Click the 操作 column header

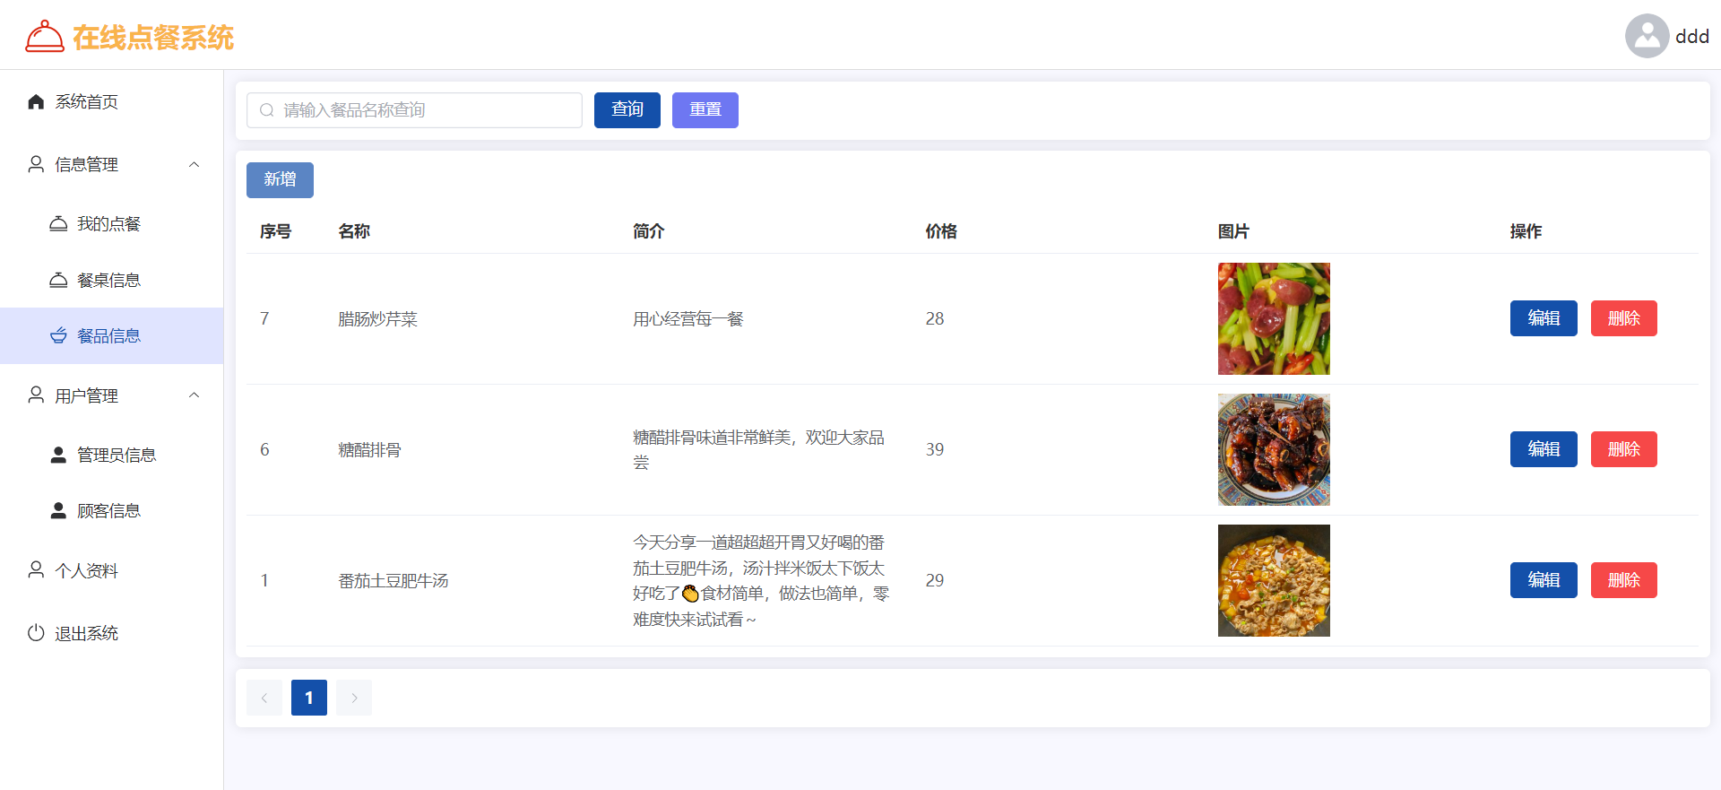click(1526, 231)
